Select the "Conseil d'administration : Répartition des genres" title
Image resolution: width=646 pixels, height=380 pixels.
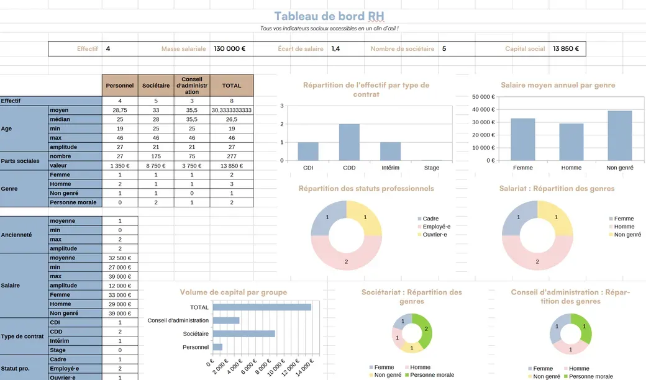[x=570, y=296]
